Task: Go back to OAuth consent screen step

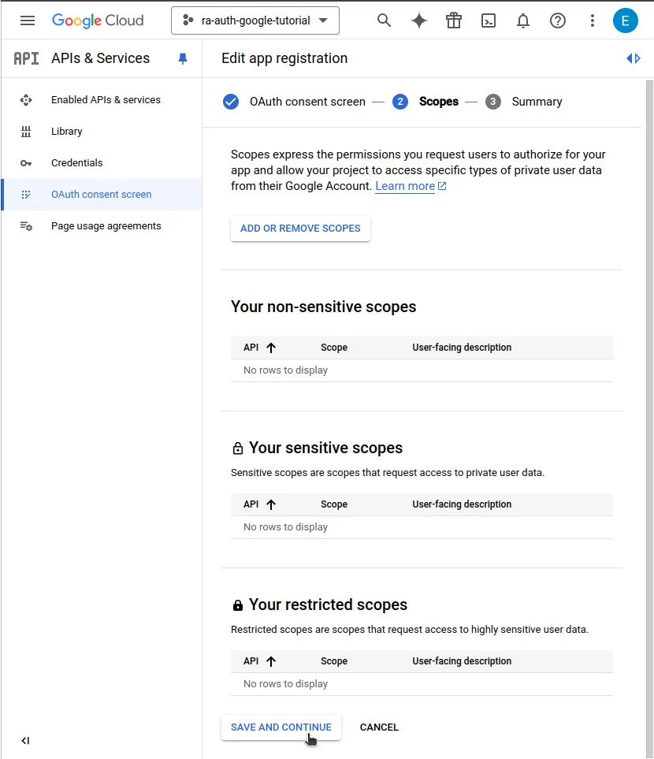Action: click(x=307, y=102)
